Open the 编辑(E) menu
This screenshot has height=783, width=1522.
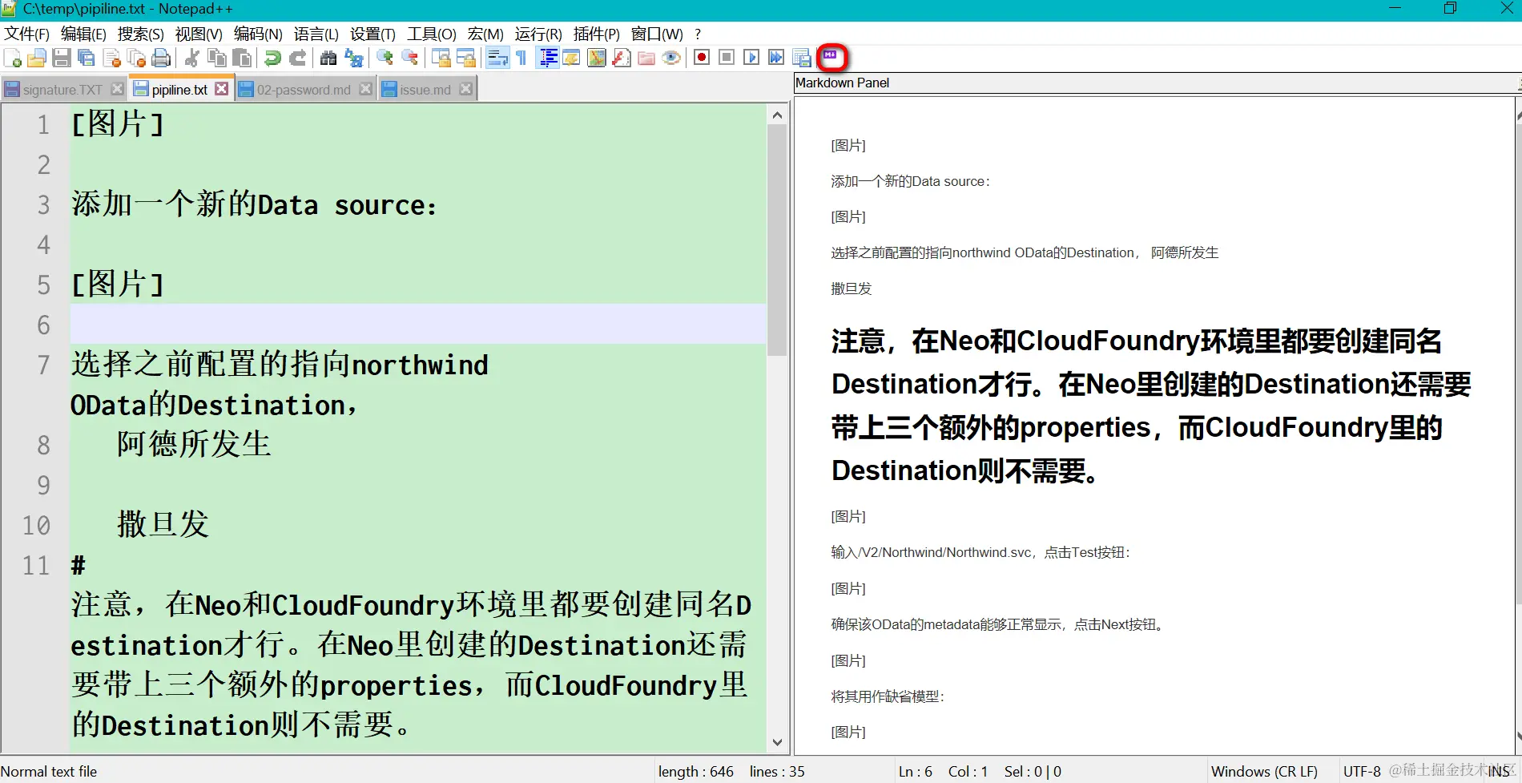[x=83, y=34]
